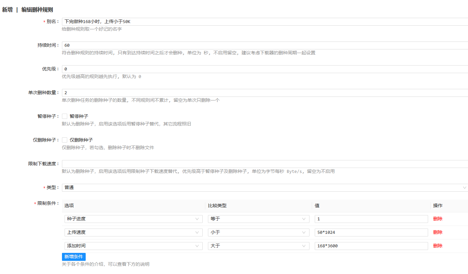This screenshot has height=274, width=468.
Task: Delete the 上传速度 condition row
Action: point(438,233)
